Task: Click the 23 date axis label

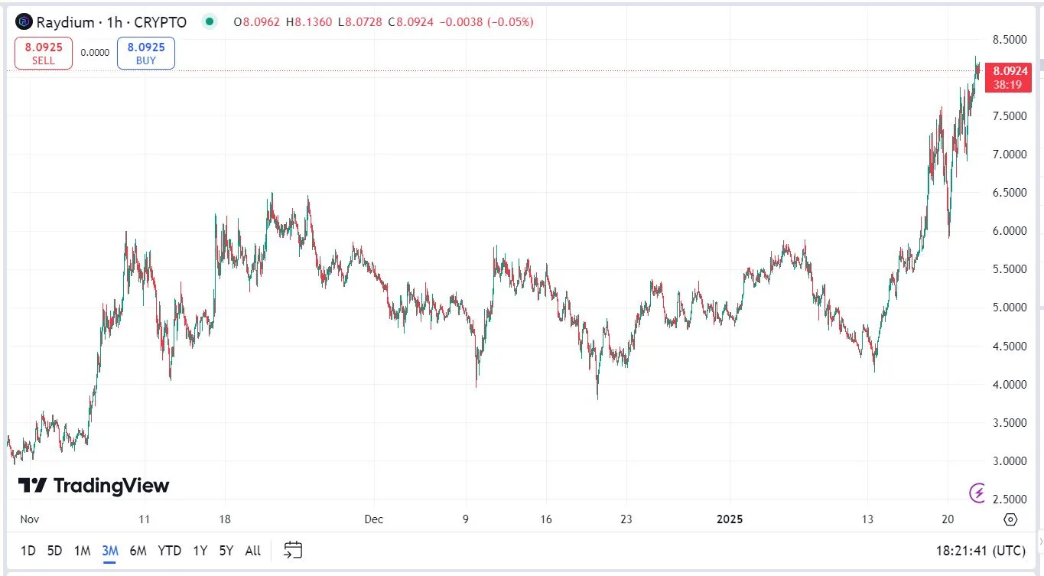Action: pyautogui.click(x=626, y=519)
